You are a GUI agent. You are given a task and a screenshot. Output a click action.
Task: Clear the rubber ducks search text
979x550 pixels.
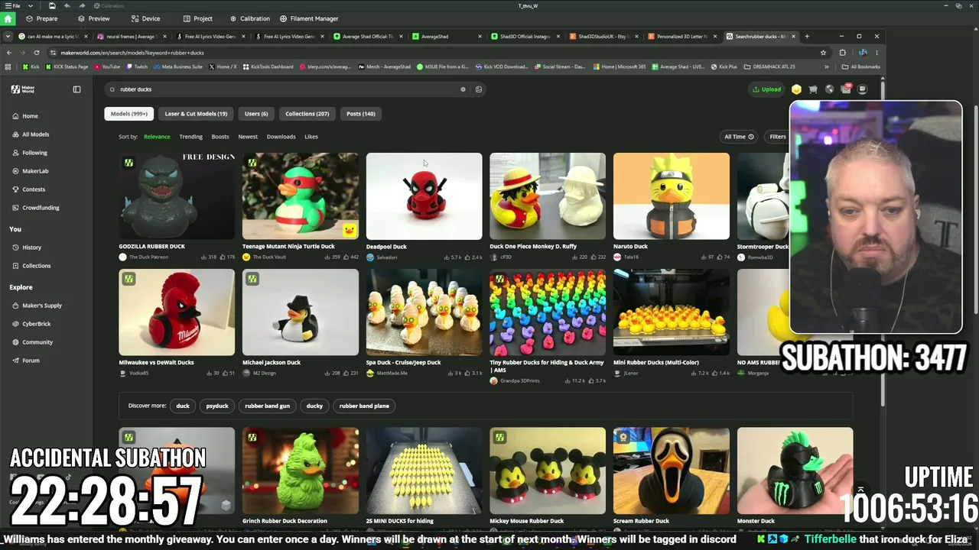(x=463, y=89)
